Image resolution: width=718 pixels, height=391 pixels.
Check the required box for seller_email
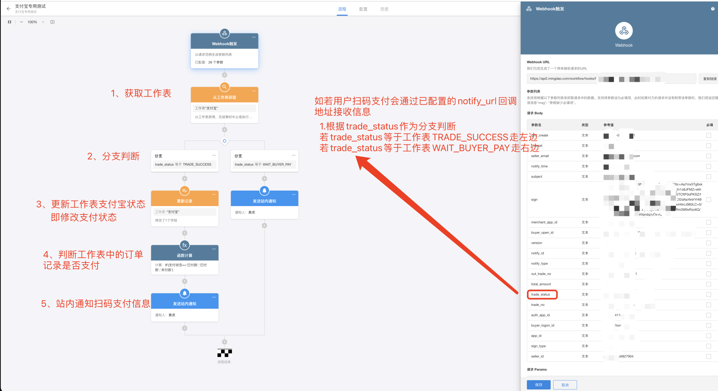708,156
